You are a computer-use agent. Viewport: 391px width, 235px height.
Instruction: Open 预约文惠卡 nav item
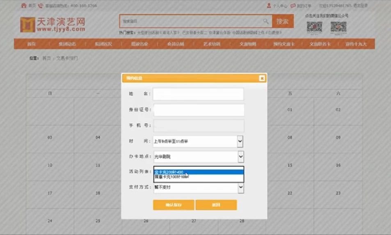[284, 44]
